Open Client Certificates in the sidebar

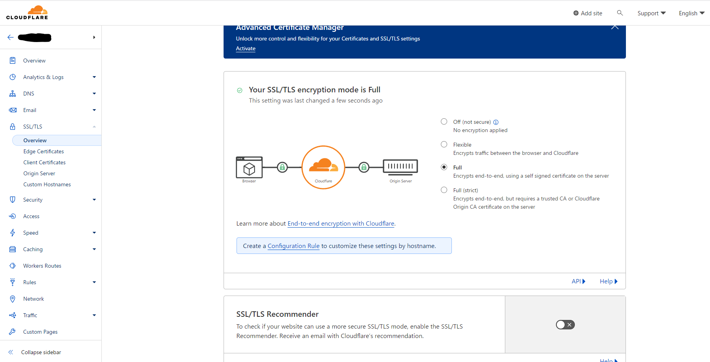pyautogui.click(x=44, y=162)
